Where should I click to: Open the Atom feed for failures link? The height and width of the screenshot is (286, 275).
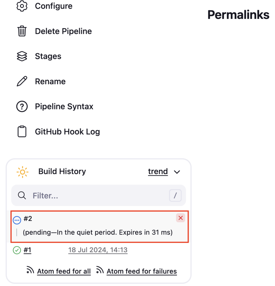pos(142,271)
